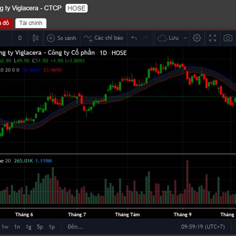The image size is (236, 236).
Task: Select the 1p time range
Action: click(x=52, y=227)
